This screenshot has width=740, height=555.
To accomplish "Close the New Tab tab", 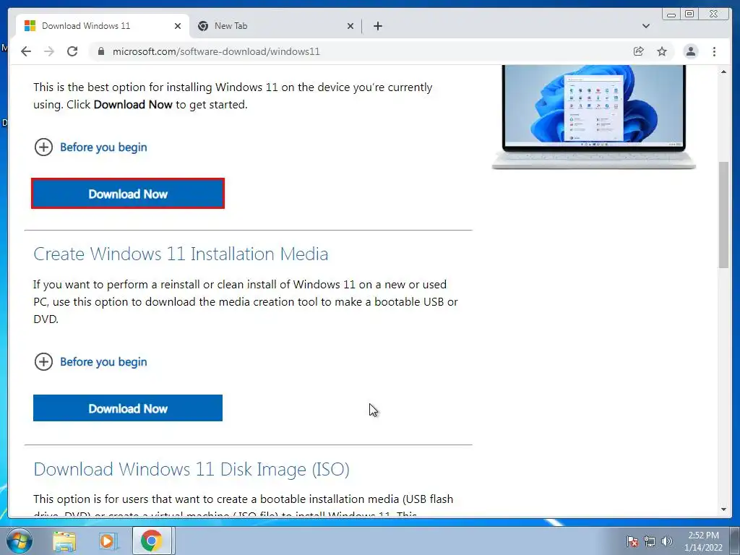I will pyautogui.click(x=350, y=26).
